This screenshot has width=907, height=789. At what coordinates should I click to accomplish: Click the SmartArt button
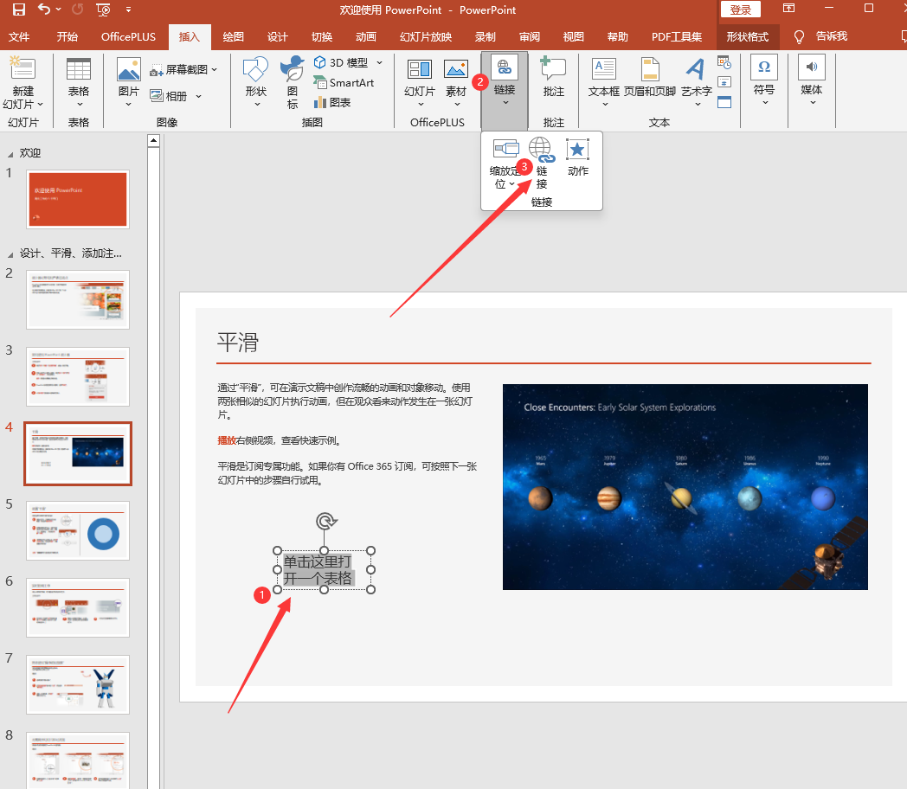pyautogui.click(x=344, y=83)
